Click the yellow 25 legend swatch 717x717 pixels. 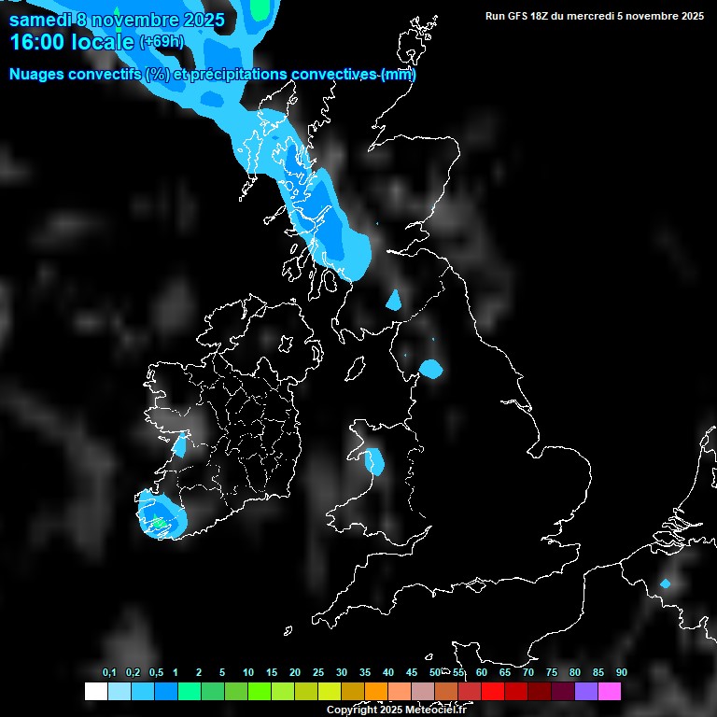click(329, 692)
